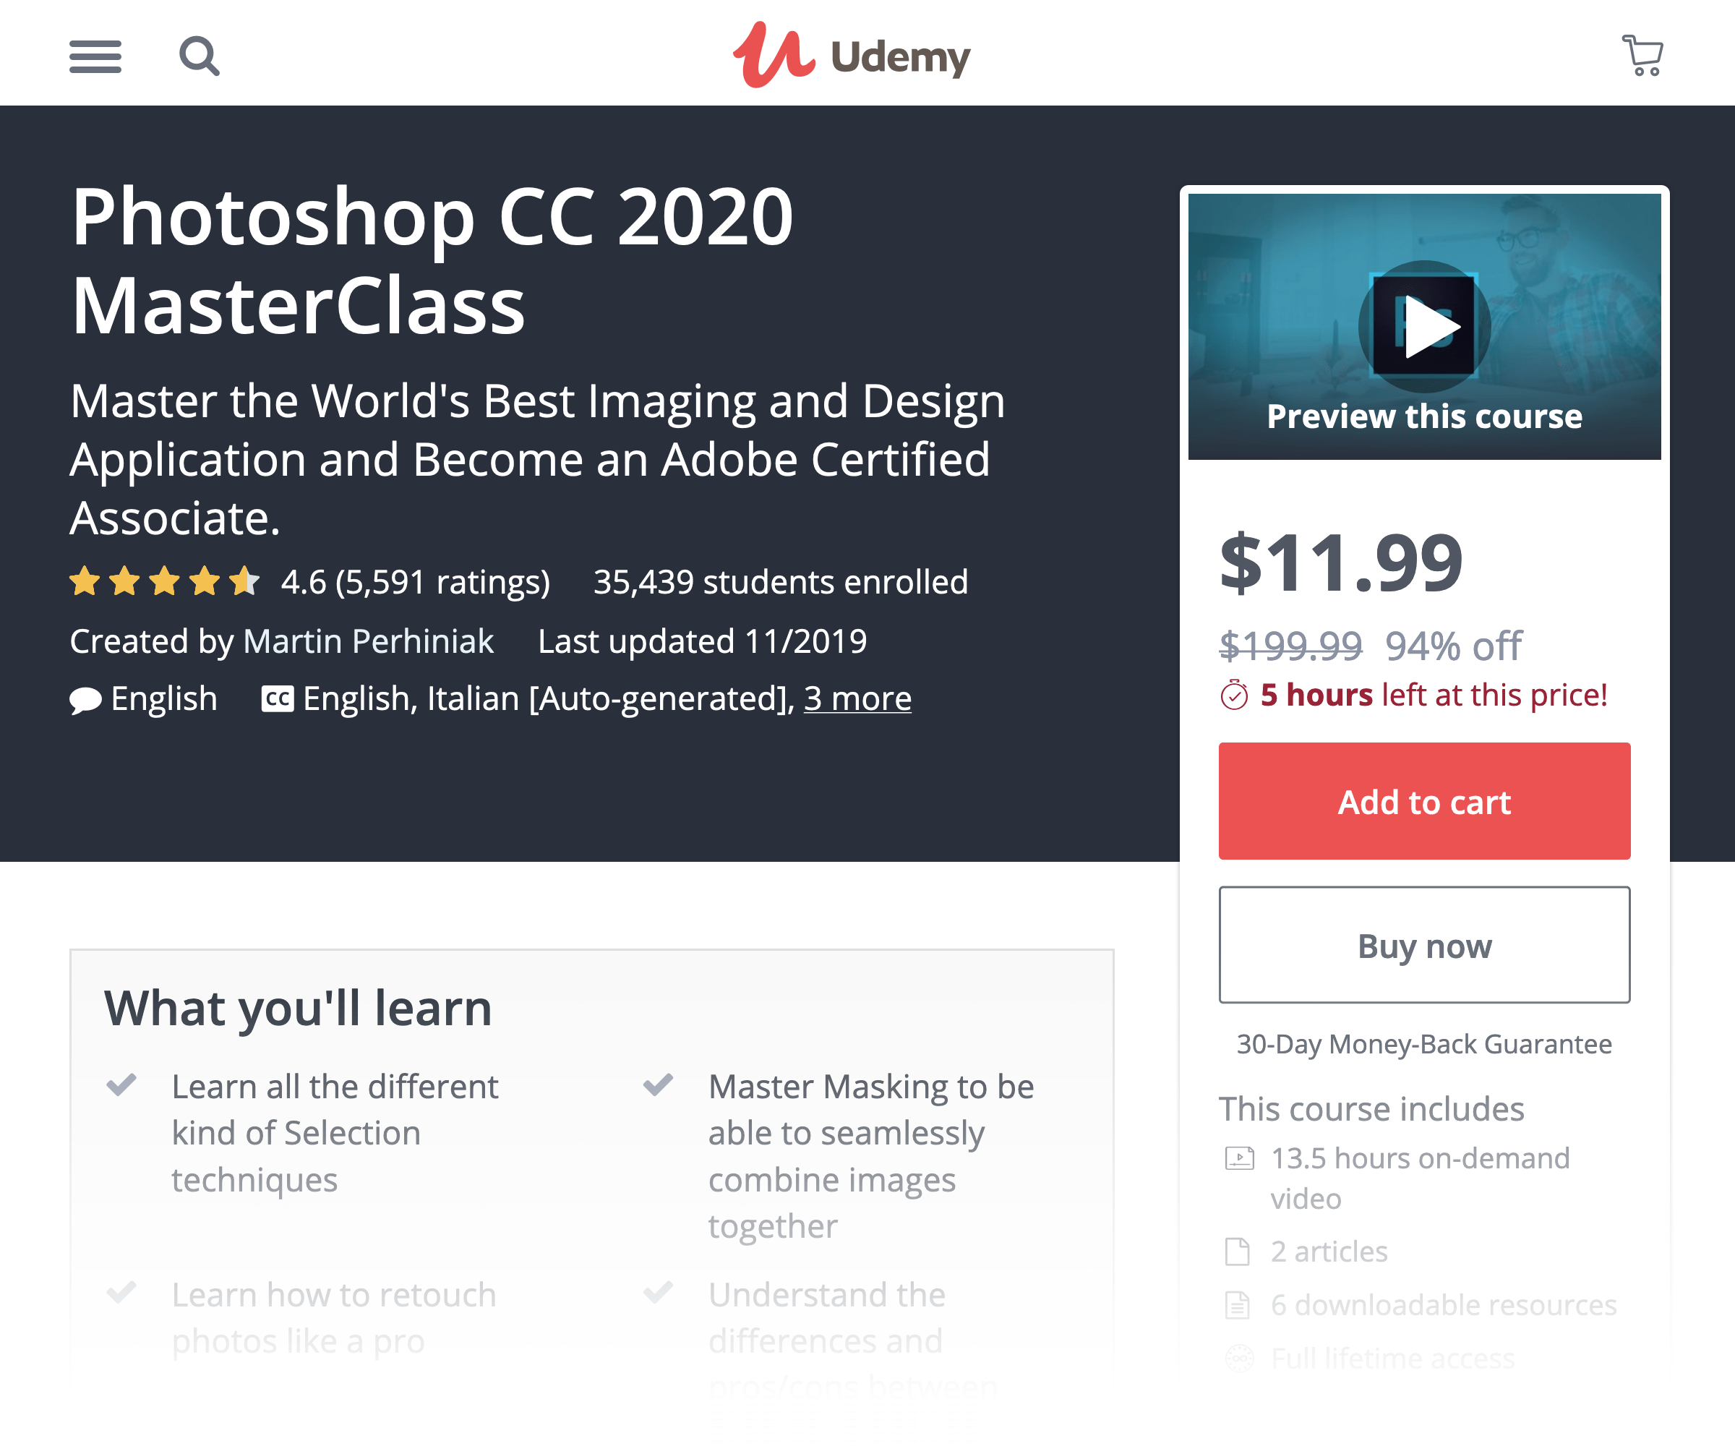Click the closed captions CC icon
1735x1446 pixels.
(273, 699)
